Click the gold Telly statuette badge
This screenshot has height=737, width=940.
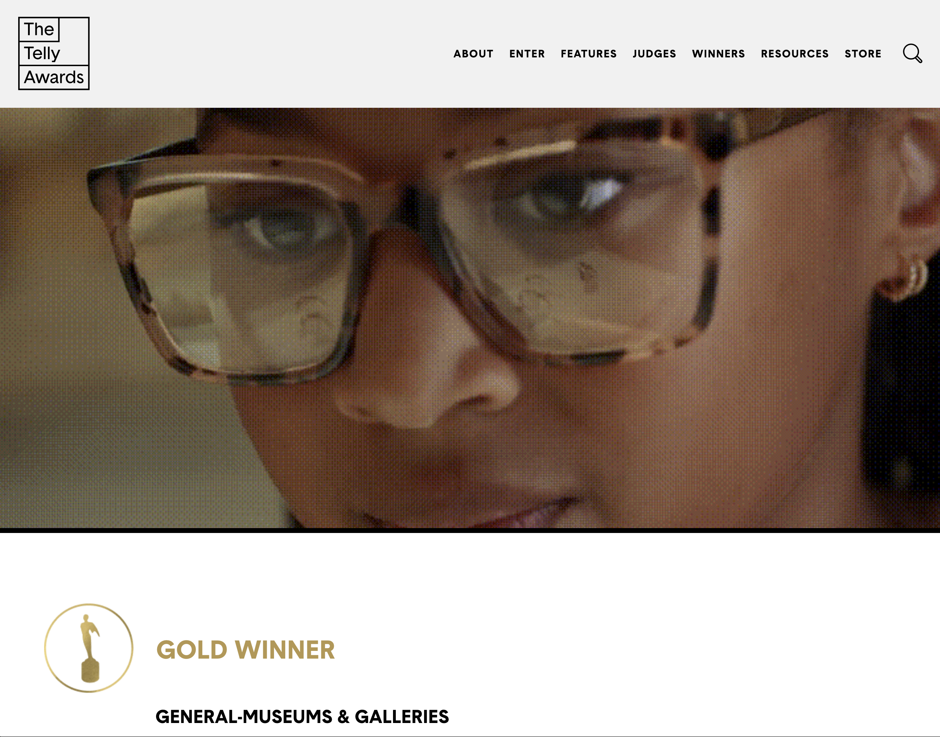(89, 648)
